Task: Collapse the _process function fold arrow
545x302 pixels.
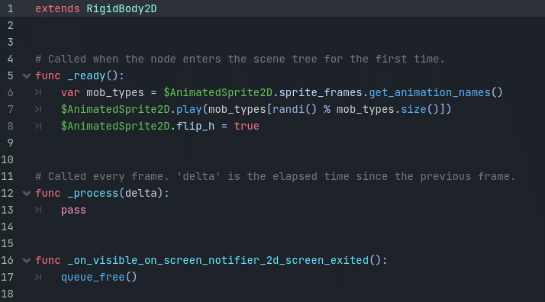Action: [27, 194]
